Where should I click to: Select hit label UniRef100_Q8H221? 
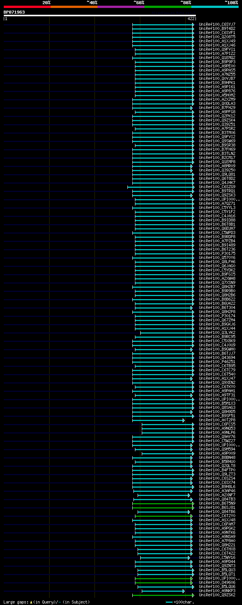tap(217, 545)
